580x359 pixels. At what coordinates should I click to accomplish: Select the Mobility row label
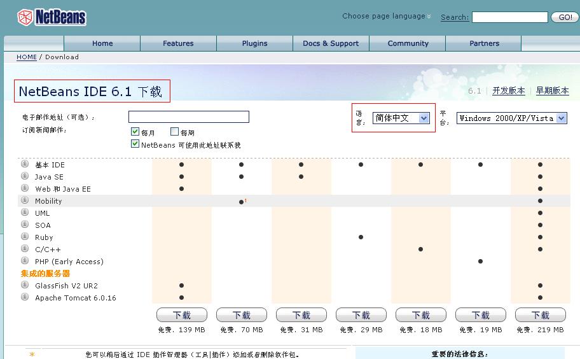coord(48,201)
